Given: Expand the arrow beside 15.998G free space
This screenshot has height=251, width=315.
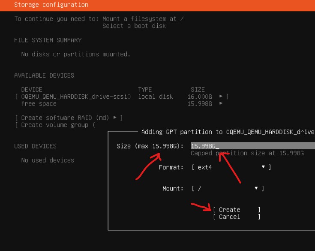Looking at the screenshot, I should pos(221,104).
